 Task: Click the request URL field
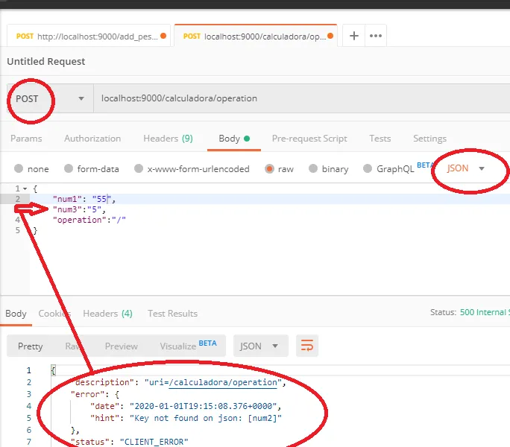click(x=302, y=98)
